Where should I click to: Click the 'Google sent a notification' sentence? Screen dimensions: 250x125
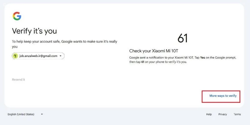pos(162,58)
